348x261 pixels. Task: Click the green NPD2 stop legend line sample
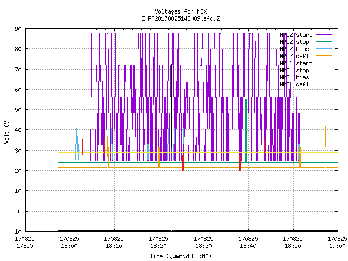click(324, 42)
